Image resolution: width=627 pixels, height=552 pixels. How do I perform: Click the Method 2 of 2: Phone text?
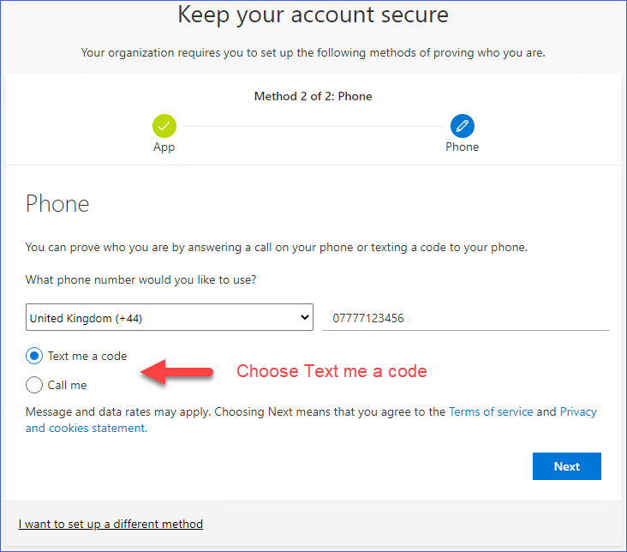point(313,96)
